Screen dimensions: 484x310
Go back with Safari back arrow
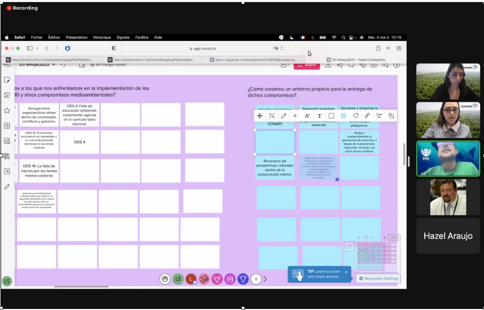tap(47, 48)
